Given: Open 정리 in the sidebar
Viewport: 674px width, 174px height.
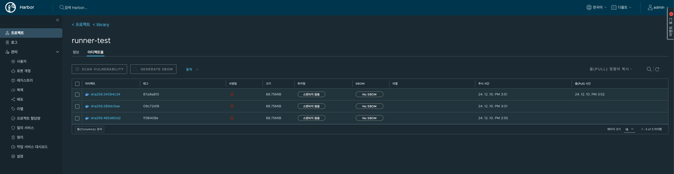Looking at the screenshot, I should 31,137.
